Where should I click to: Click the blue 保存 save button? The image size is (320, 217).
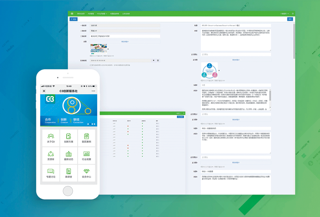coord(290,19)
